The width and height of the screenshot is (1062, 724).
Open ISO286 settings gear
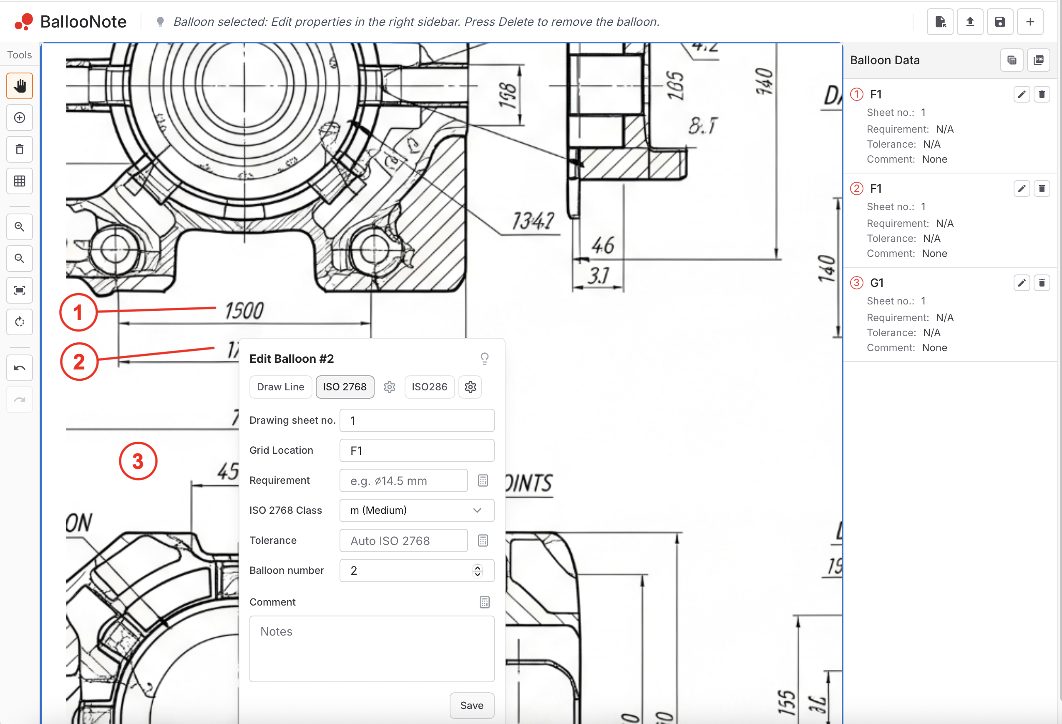tap(470, 387)
